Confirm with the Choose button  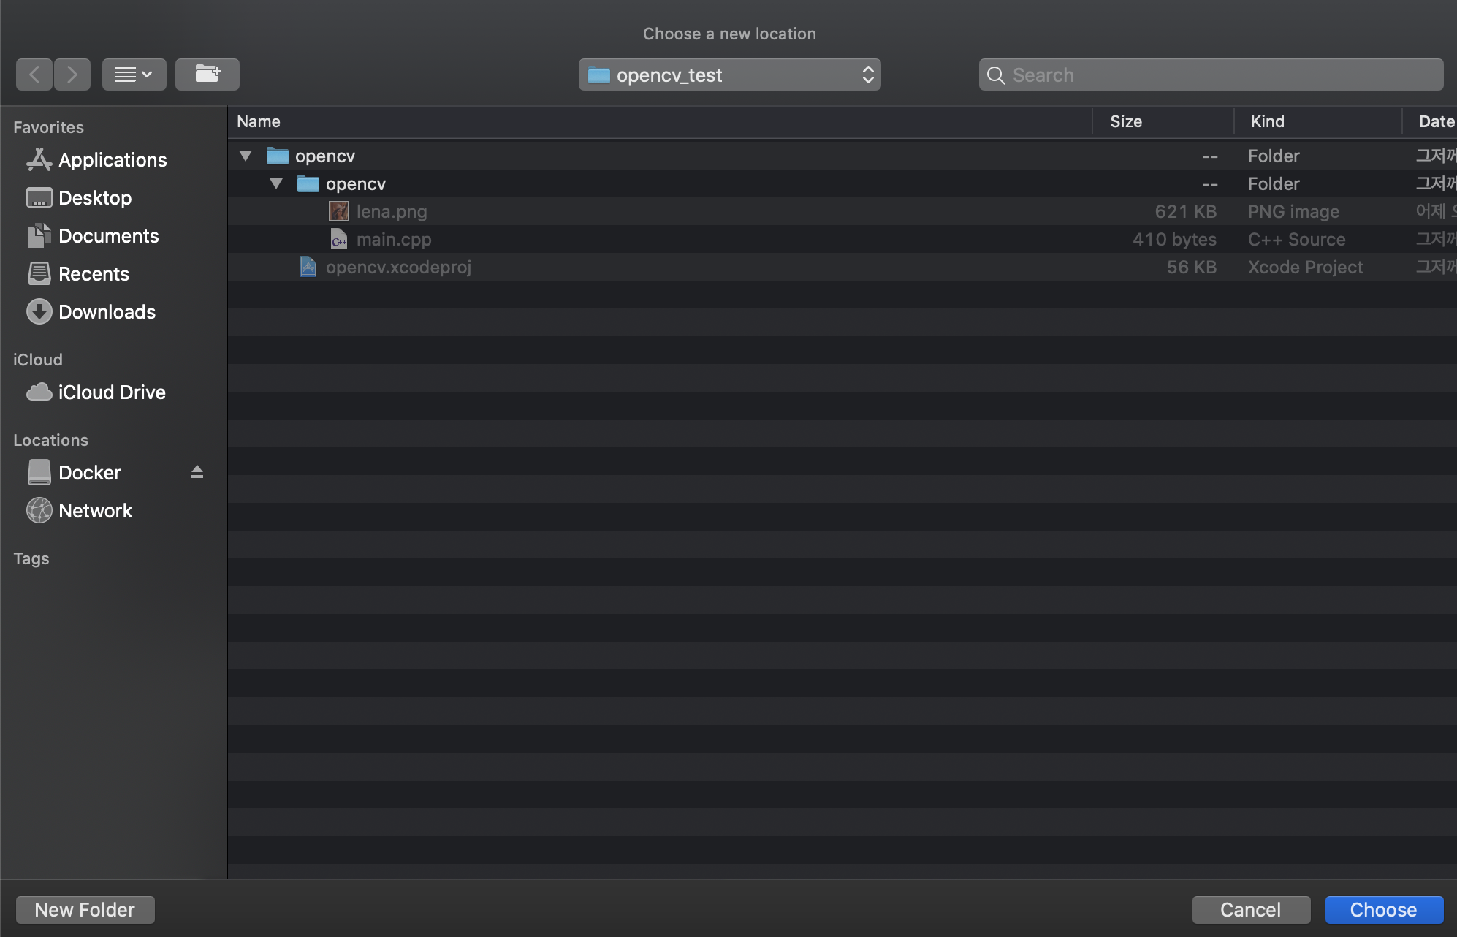point(1384,910)
